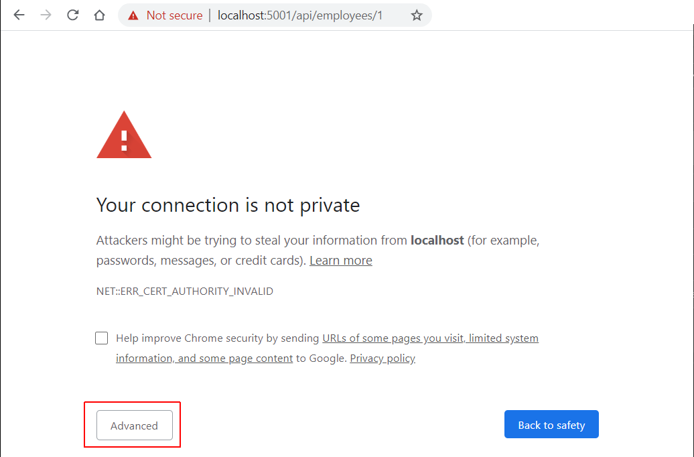The image size is (694, 457).
Task: Click the "Help improve Chrome security" label text
Action: point(190,338)
